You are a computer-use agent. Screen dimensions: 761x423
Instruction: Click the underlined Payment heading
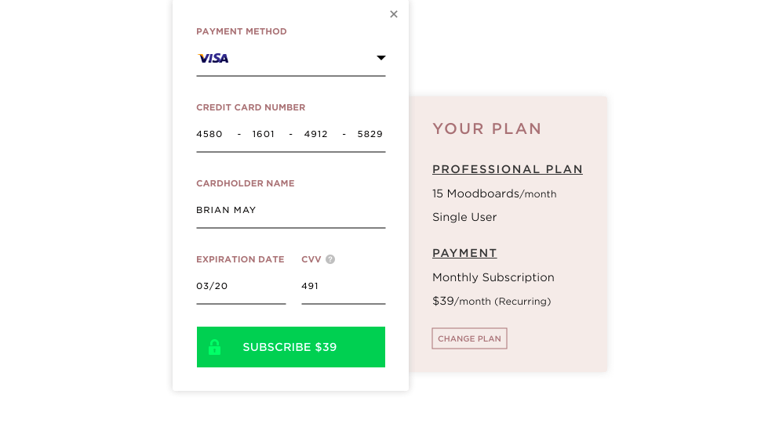(464, 253)
